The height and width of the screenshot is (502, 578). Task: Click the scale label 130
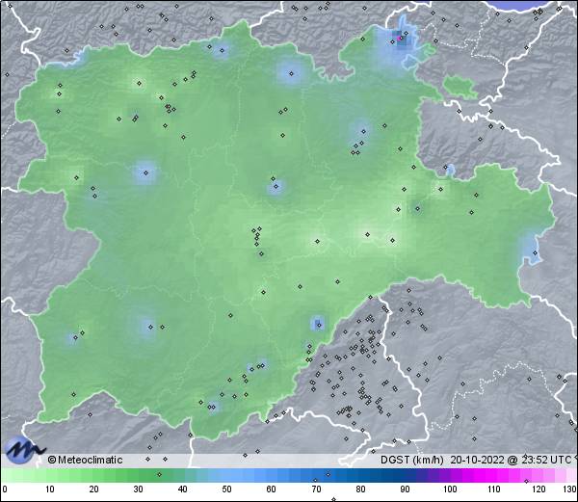pos(570,489)
